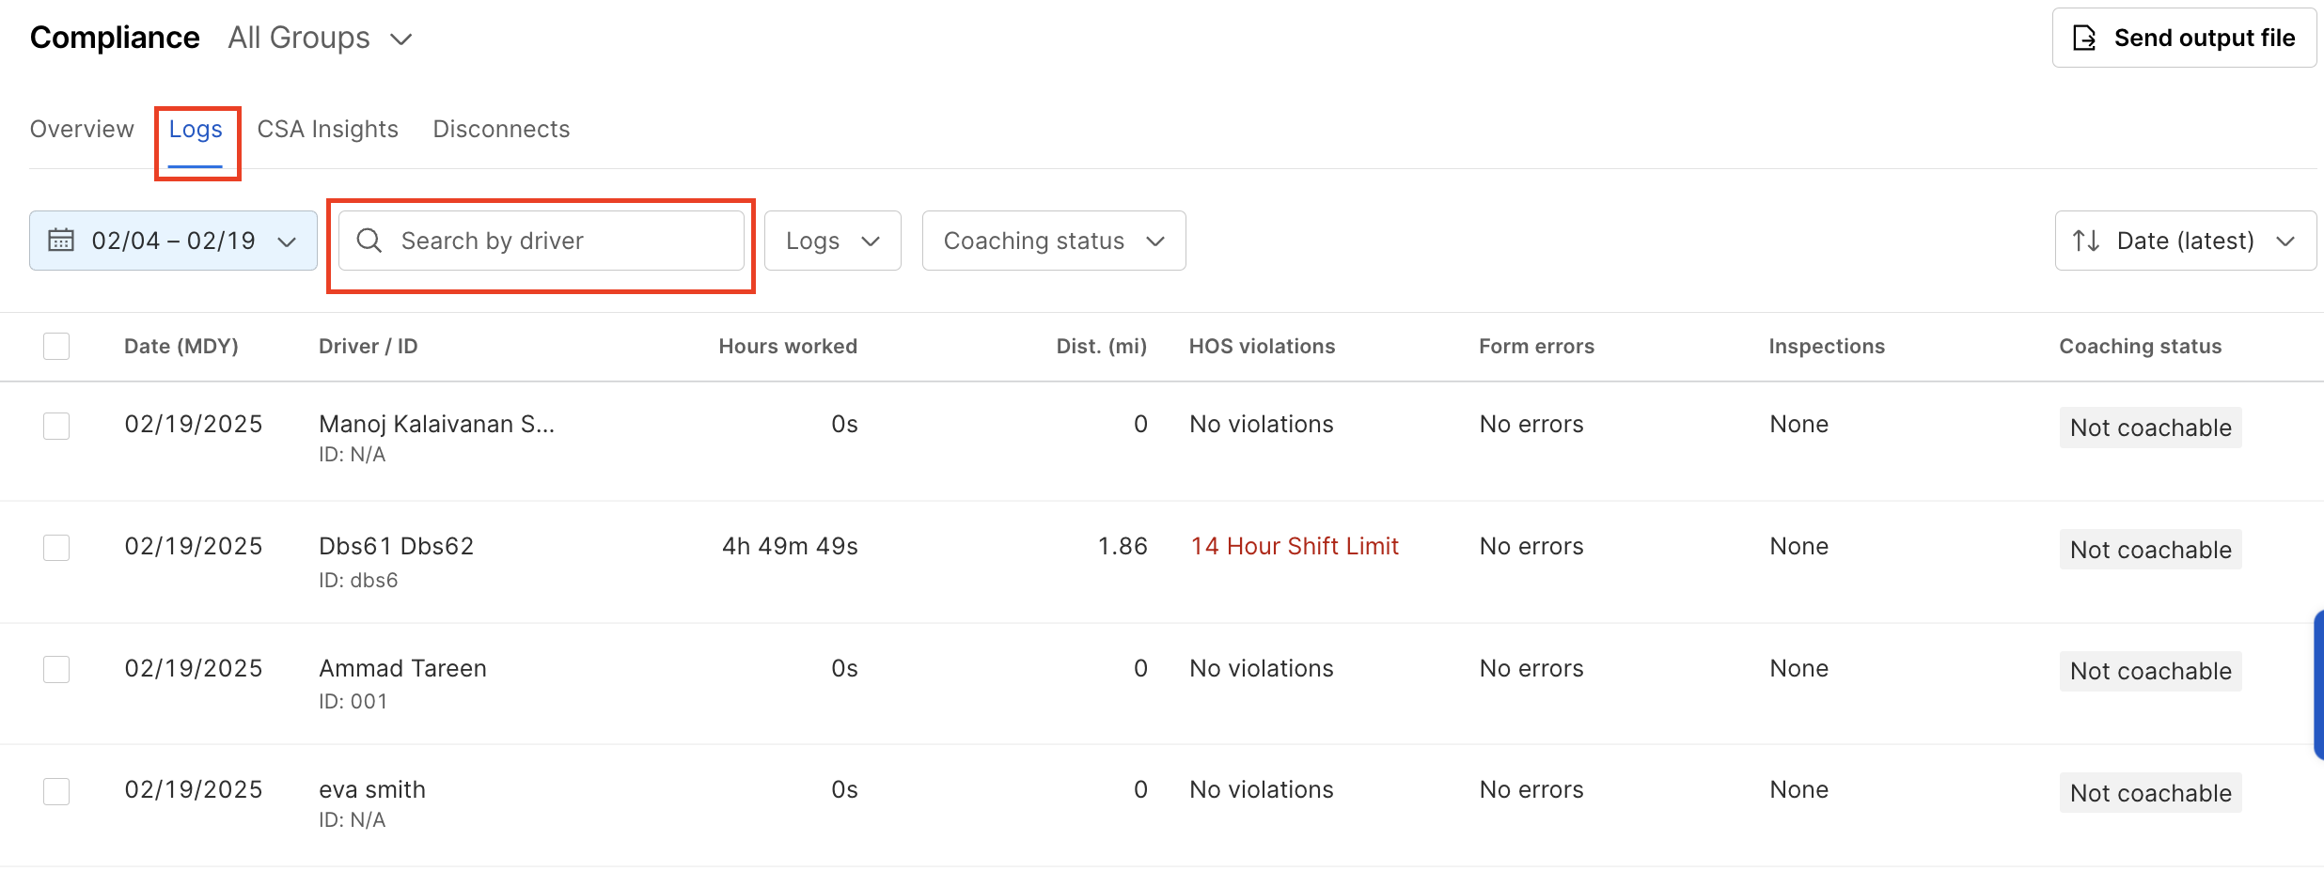Click the magnifying glass search icon
Viewport: 2324px width, 887px height.
coord(369,241)
